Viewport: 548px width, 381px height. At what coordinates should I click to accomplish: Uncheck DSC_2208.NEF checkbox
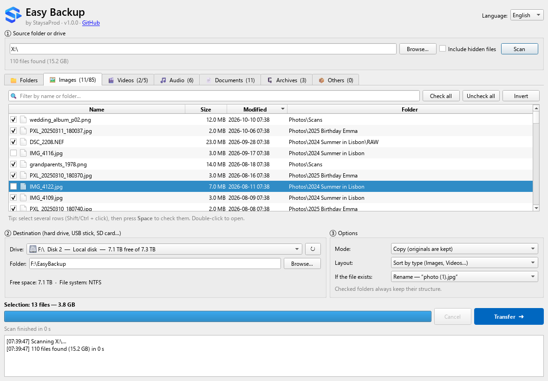(x=13, y=142)
